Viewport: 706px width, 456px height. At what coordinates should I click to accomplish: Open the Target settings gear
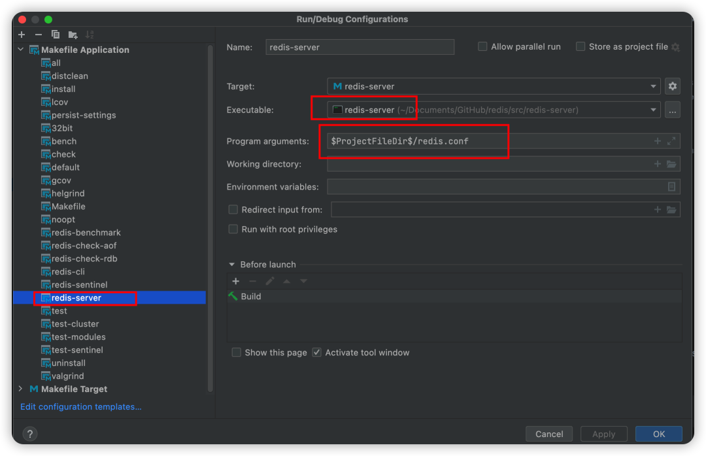[x=674, y=86]
